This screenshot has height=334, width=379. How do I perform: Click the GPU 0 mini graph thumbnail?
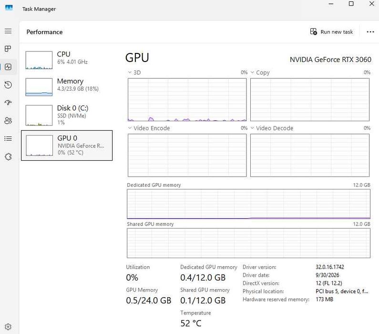coord(40,146)
